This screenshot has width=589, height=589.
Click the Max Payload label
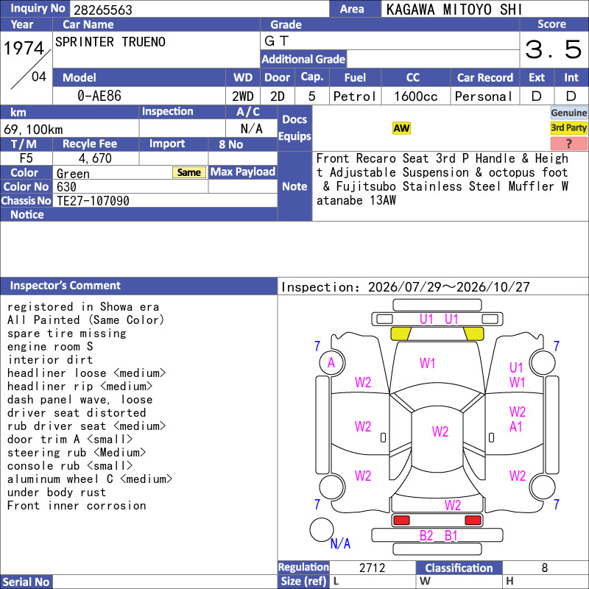(243, 172)
